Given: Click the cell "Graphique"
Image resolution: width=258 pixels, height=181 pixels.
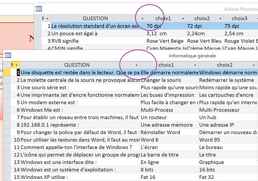Looking at the screenshot, I should point(228,162).
